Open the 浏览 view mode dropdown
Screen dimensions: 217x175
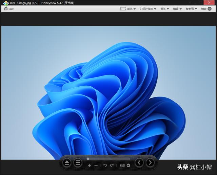click(131, 9)
